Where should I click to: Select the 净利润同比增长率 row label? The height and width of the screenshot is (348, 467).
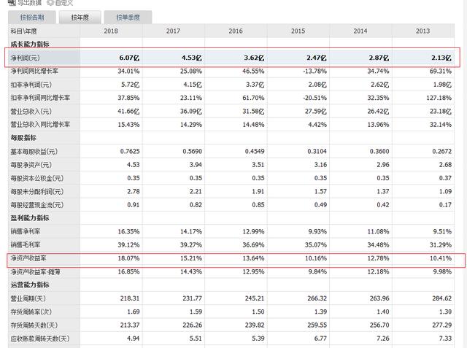tap(34, 71)
